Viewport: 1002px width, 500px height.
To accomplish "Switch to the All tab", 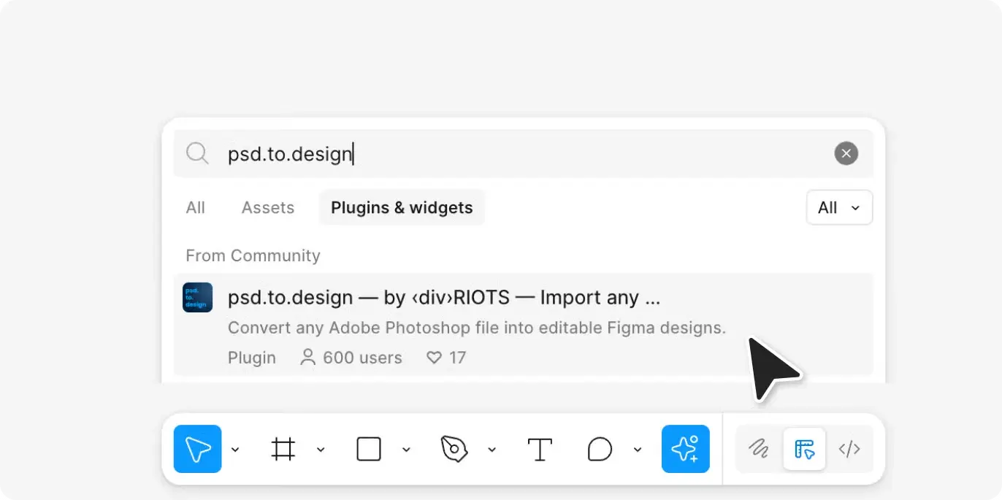I will point(195,208).
